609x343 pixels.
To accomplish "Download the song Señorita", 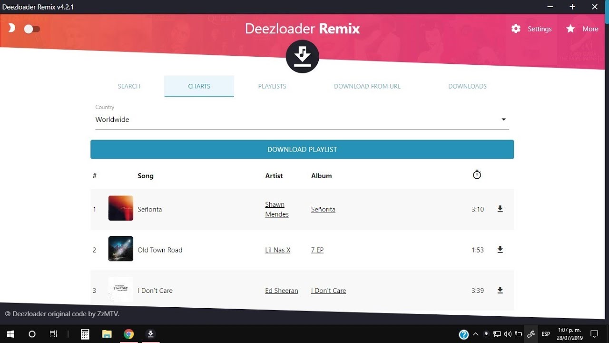I will coord(500,209).
